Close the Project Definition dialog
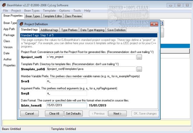This screenshot has width=193, height=133. (x=154, y=24)
